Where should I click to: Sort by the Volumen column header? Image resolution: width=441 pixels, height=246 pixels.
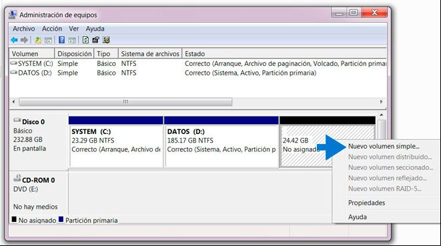(x=32, y=53)
